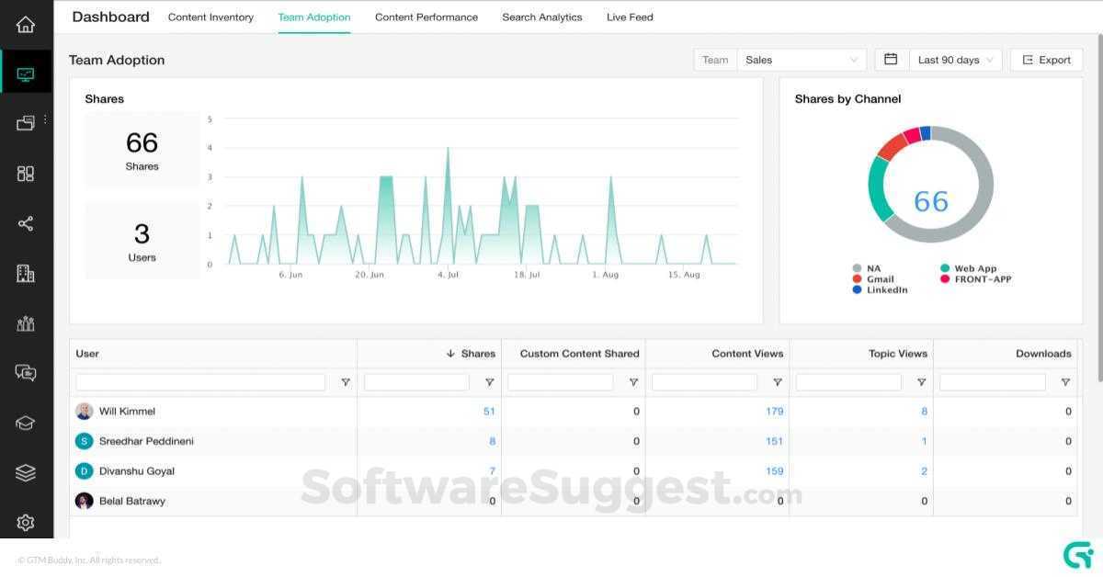Open the calendar icon near Last 90 days

(890, 59)
